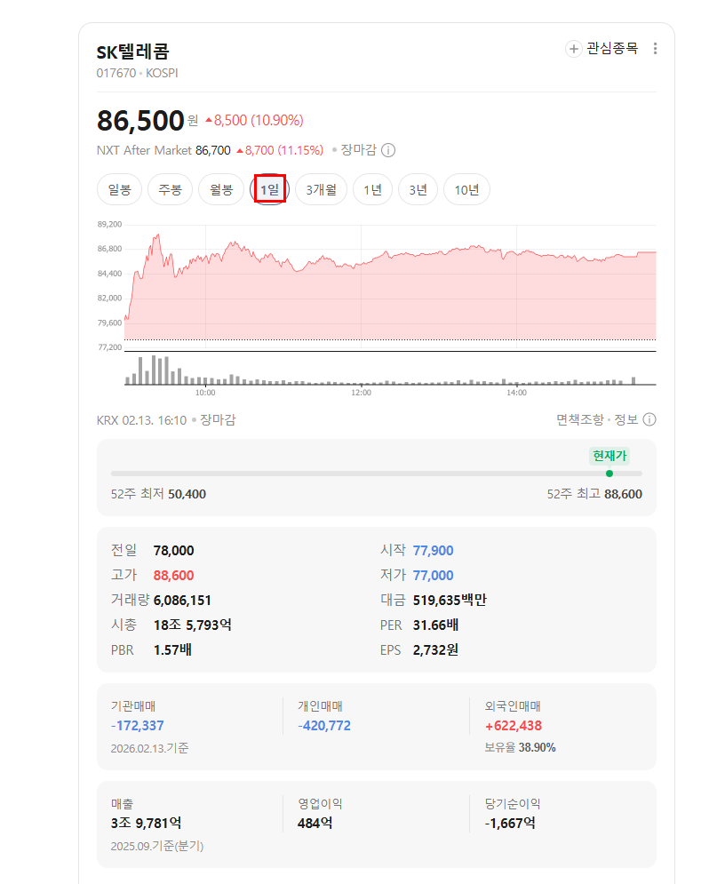Click the 14:00 time axis label
The width and height of the screenshot is (725, 884).
point(516,393)
